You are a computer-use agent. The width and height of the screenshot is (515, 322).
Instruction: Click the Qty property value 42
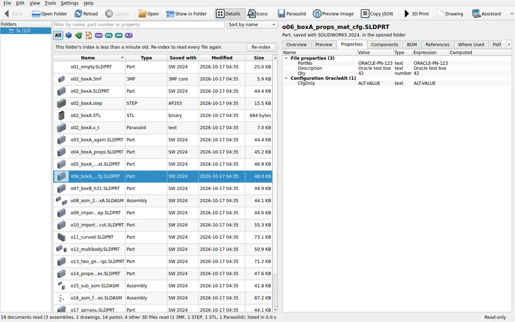pos(361,74)
